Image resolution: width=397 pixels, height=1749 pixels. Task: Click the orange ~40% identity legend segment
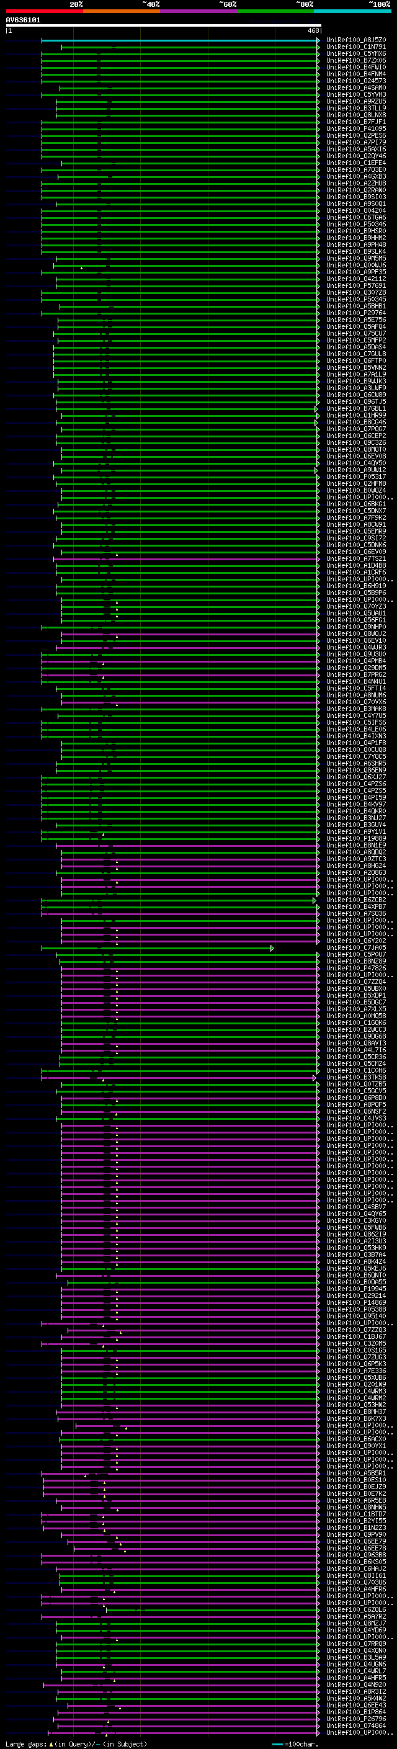(122, 11)
